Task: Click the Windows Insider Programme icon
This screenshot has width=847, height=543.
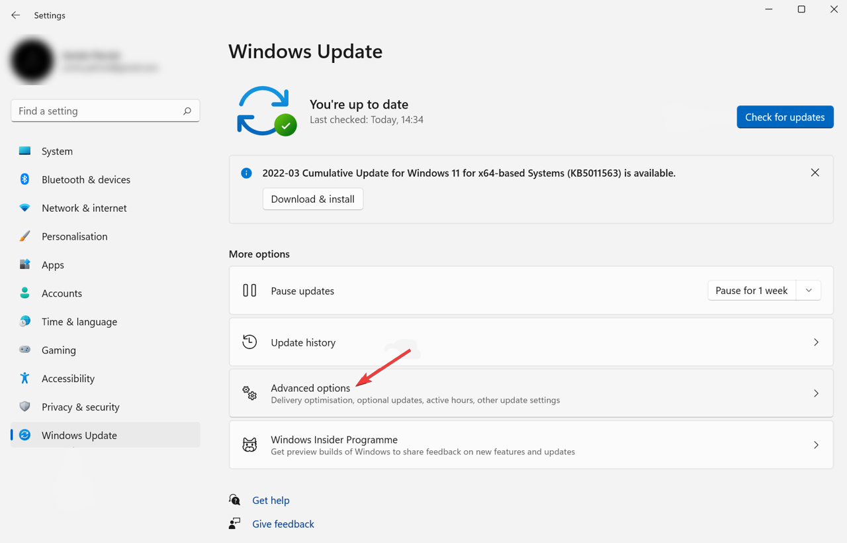Action: pyautogui.click(x=249, y=444)
